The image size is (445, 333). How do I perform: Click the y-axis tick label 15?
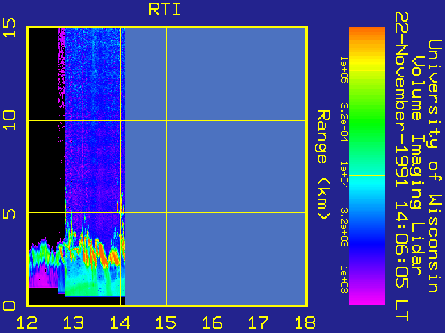9,28
